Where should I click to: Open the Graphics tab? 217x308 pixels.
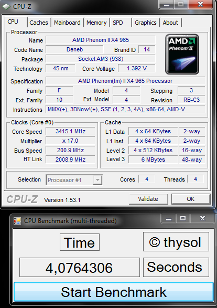pos(146,23)
